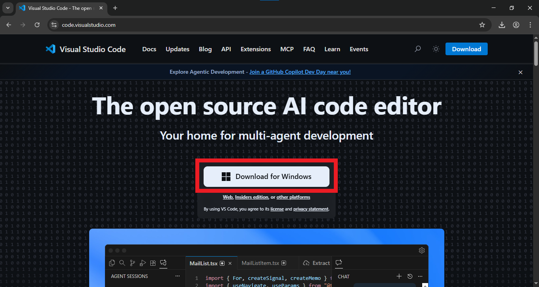Click the AGENT SESSIONS panel header
This screenshot has height=287, width=539.
click(129, 276)
